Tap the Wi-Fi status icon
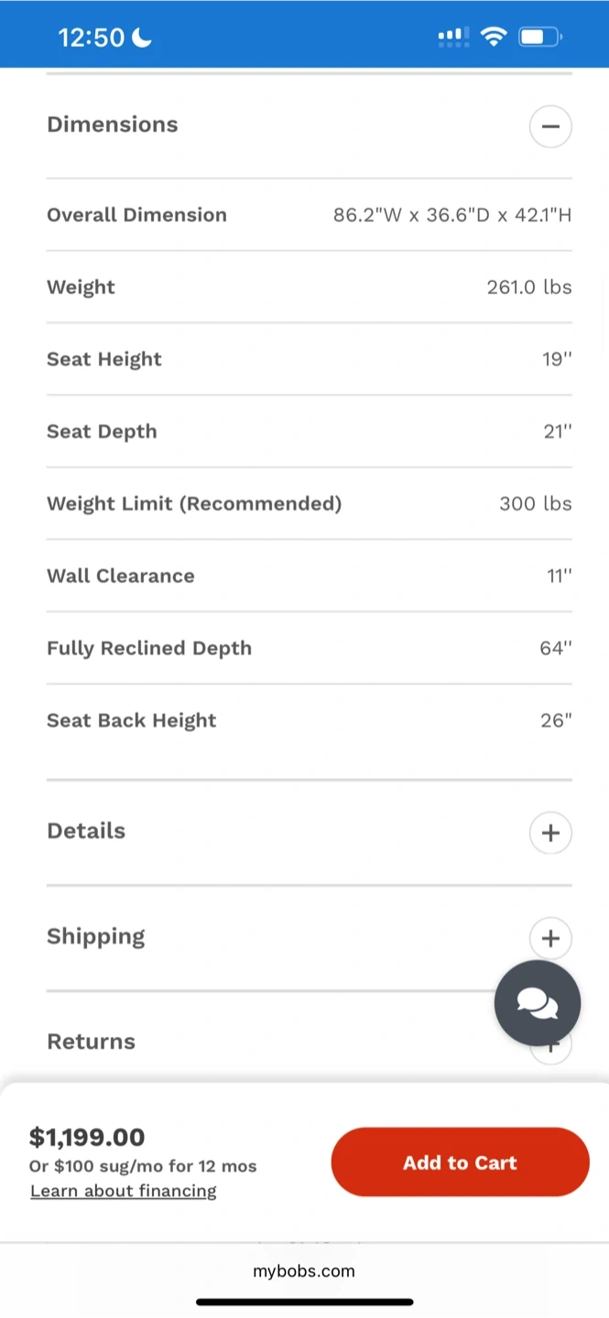This screenshot has width=609, height=1318. coord(494,37)
